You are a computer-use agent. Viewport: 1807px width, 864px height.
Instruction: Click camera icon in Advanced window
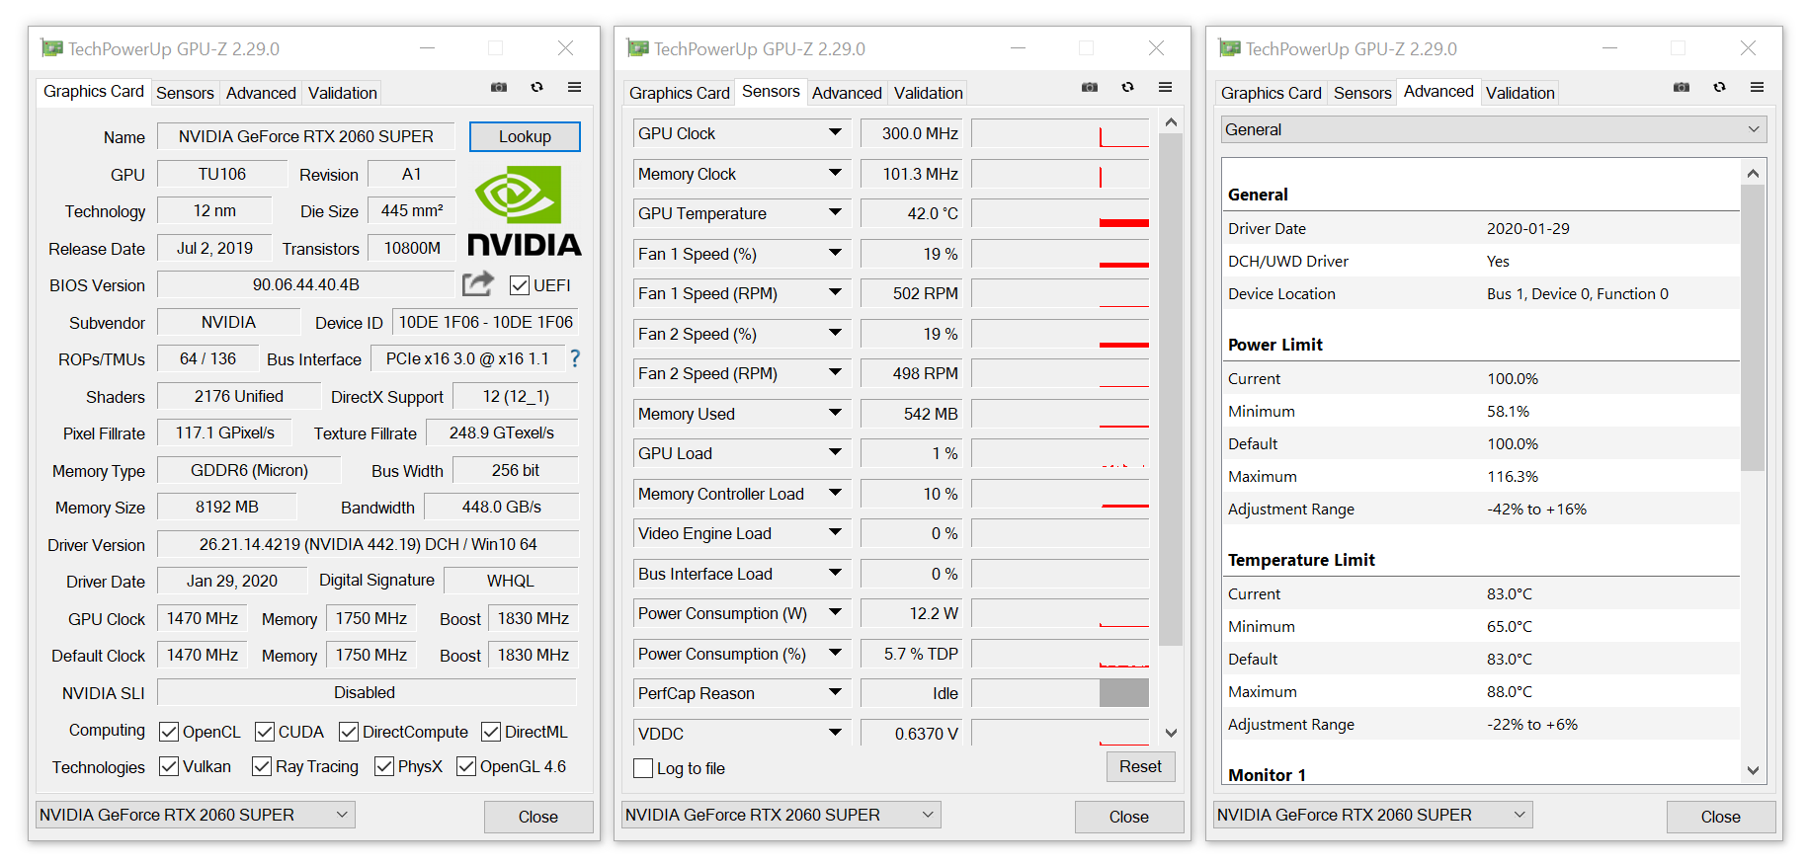point(1682,88)
